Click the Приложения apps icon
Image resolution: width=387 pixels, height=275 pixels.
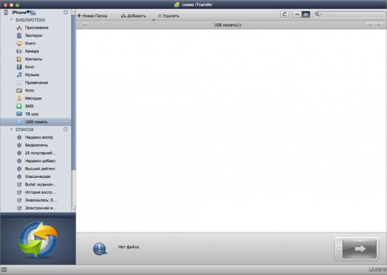[19, 28]
